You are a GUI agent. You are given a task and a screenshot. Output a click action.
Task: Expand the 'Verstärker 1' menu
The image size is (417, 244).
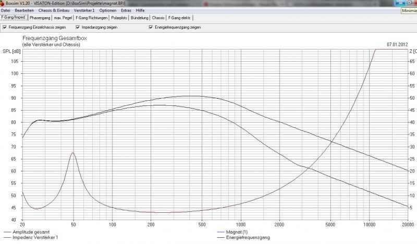click(84, 10)
